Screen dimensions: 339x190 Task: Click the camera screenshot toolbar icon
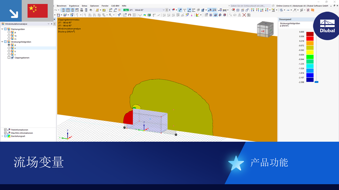pos(249,15)
